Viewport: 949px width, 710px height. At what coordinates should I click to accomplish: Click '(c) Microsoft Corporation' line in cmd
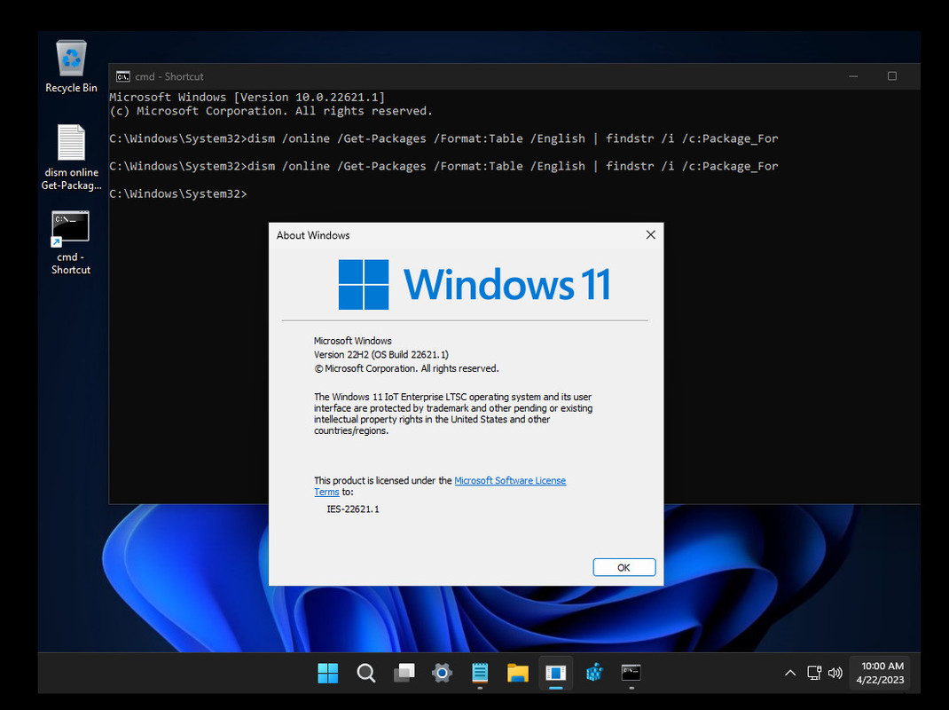pos(271,111)
